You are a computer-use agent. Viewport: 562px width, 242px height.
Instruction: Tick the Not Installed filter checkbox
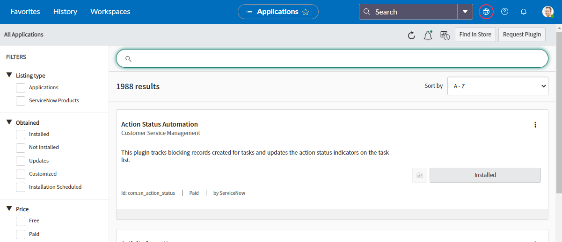[x=21, y=148]
